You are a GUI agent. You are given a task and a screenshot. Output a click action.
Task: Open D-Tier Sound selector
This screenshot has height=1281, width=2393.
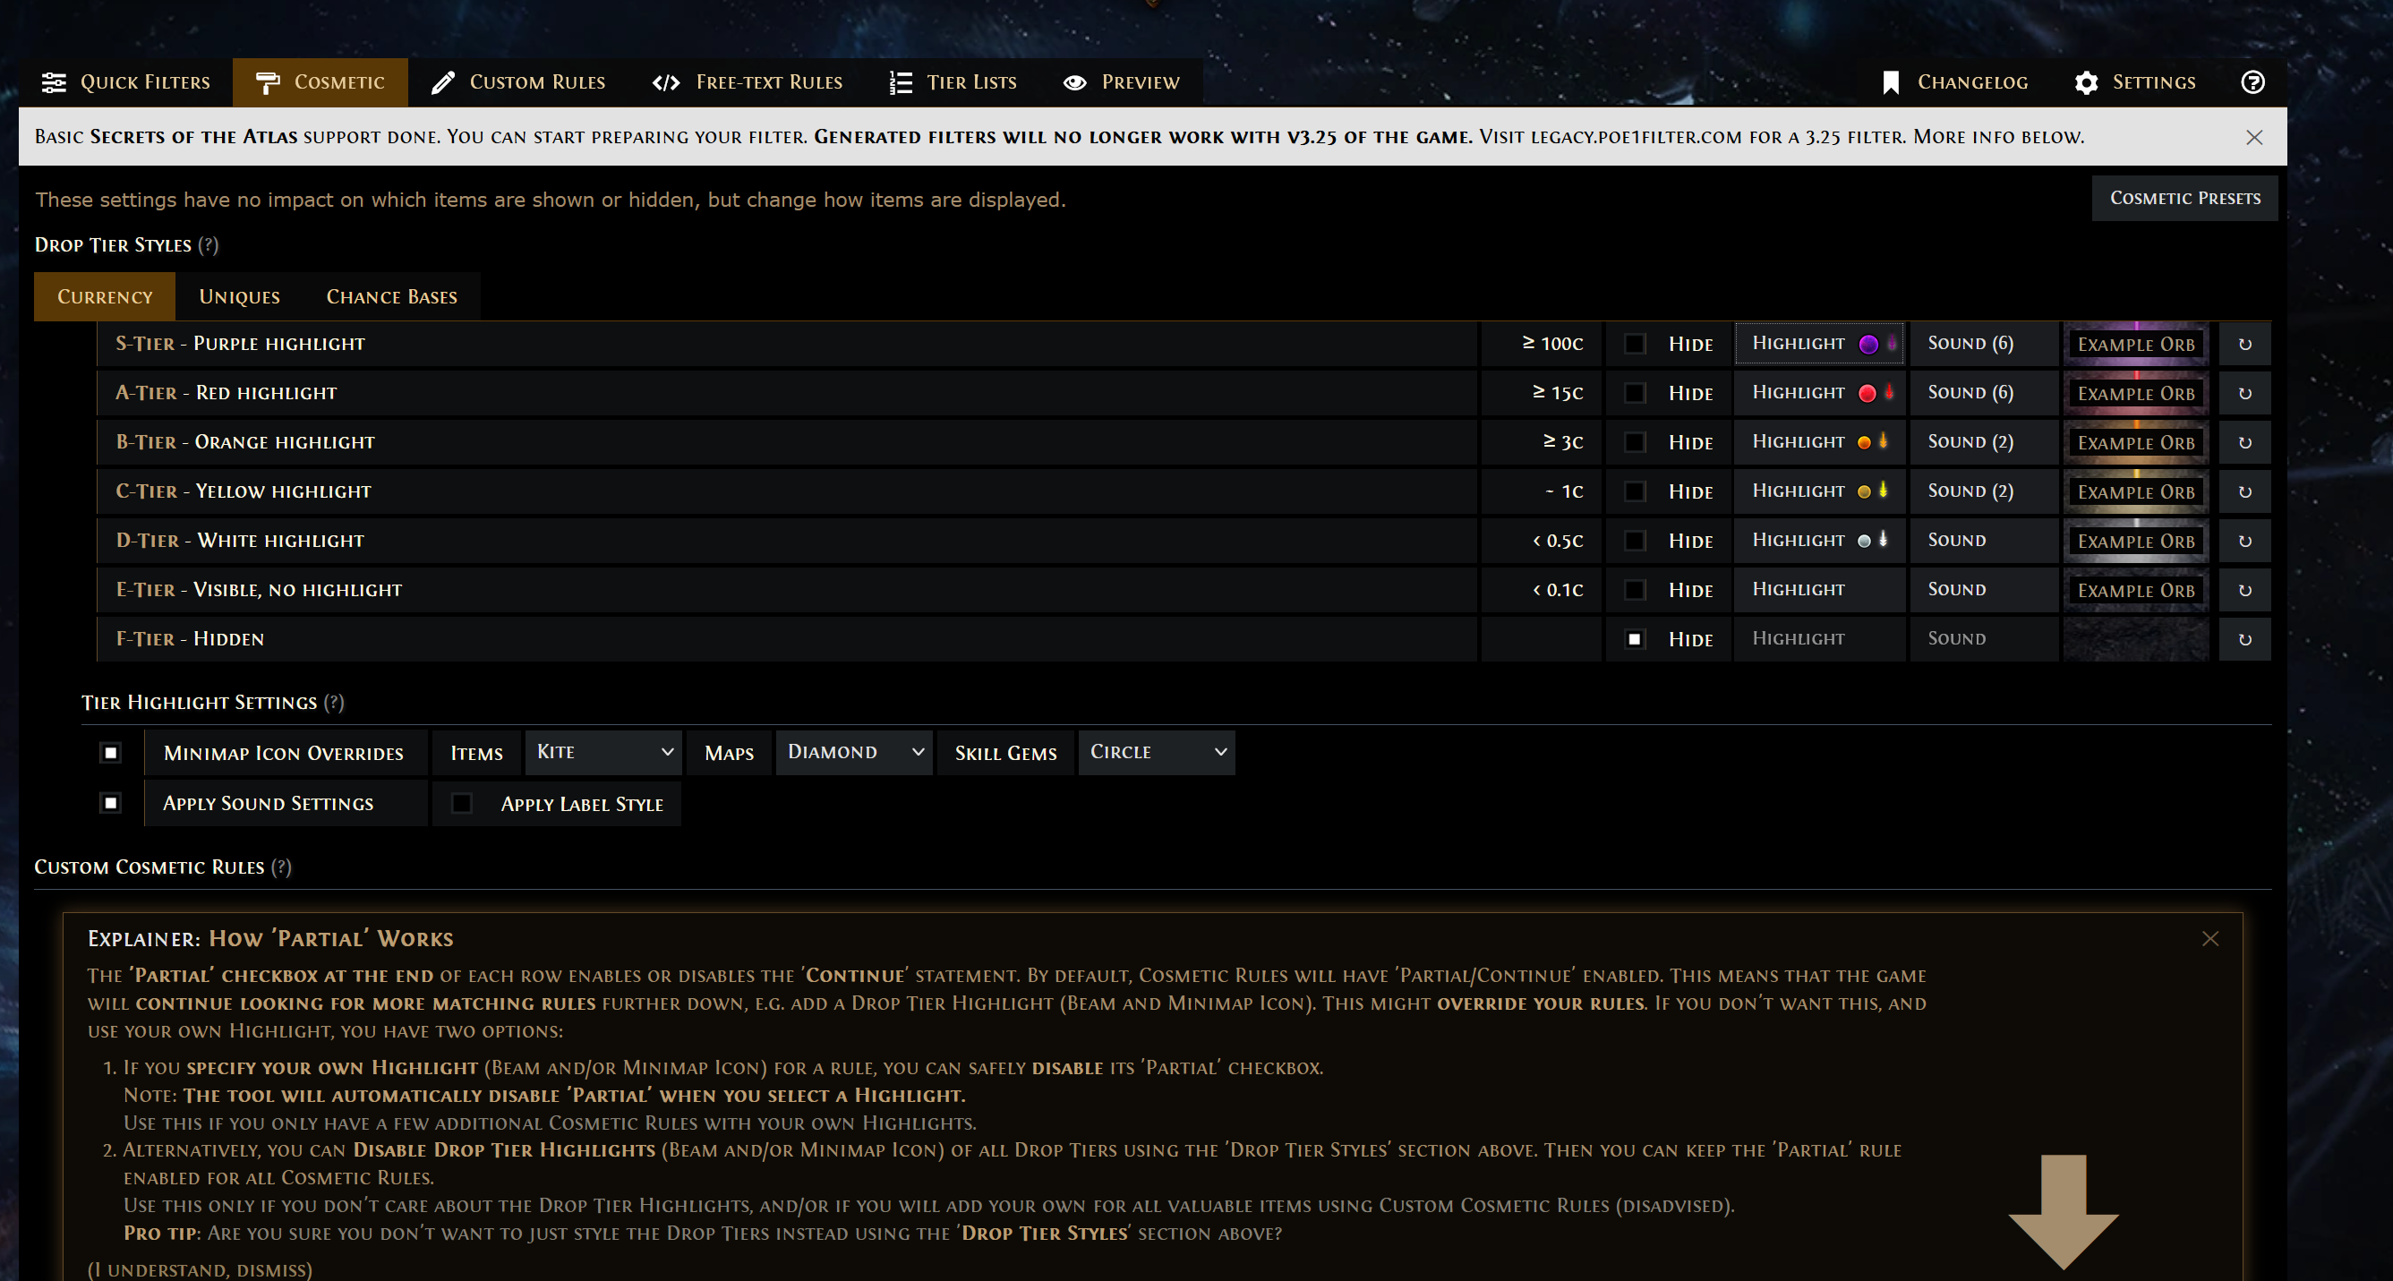(1983, 542)
